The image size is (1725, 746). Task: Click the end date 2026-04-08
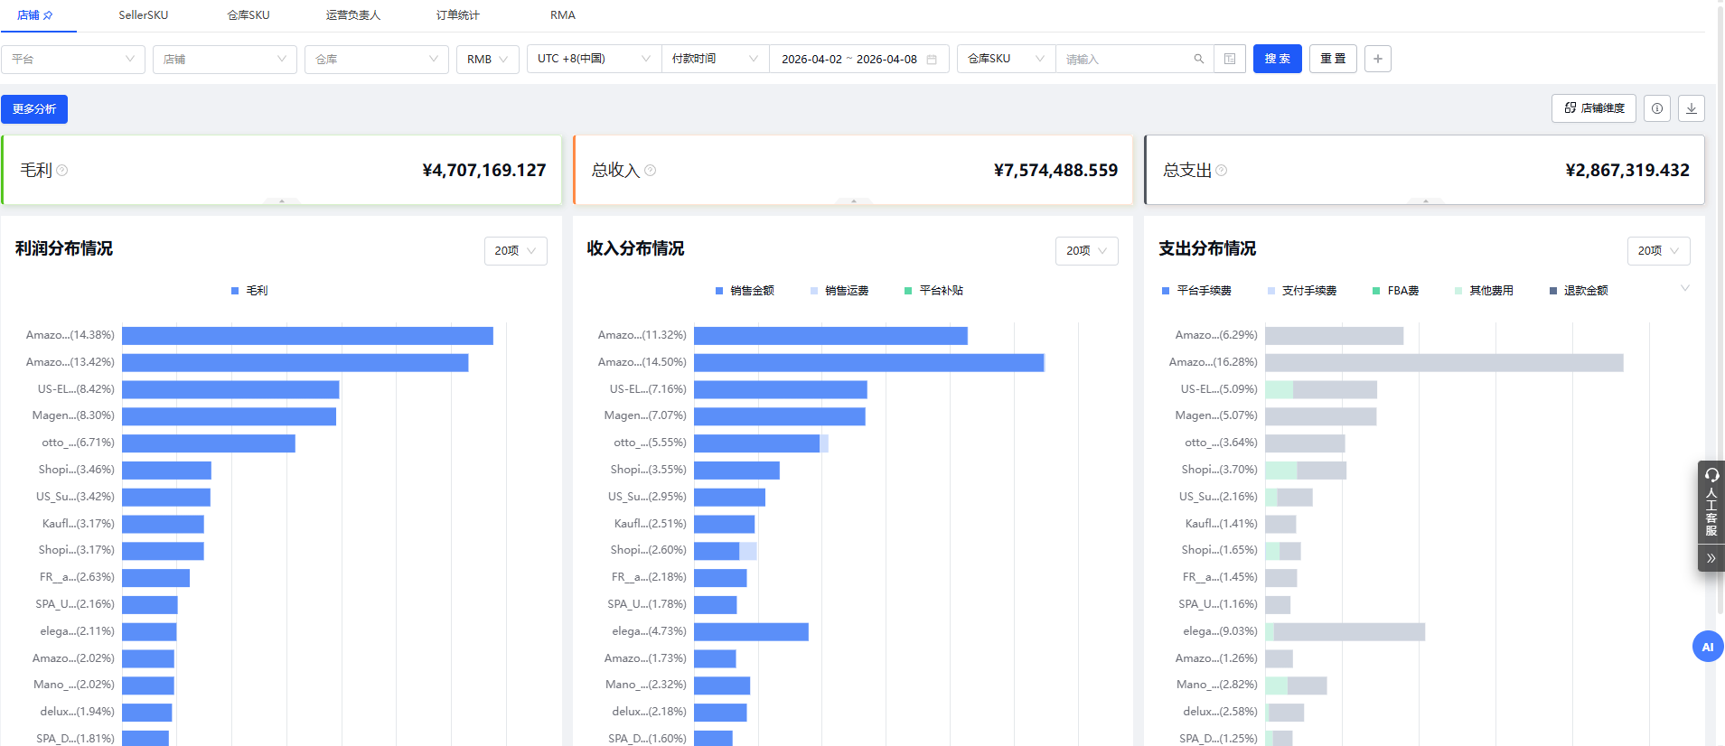(886, 60)
